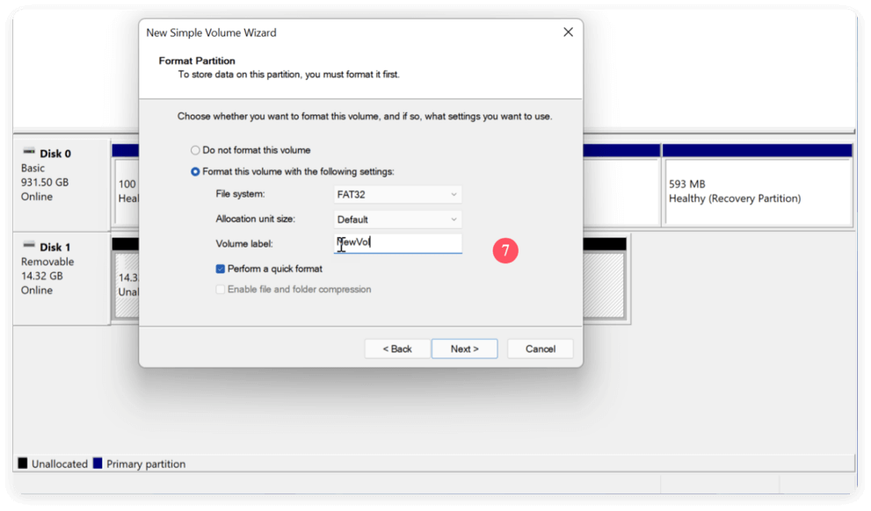Click the red step 7 marker badge
This screenshot has height=511, width=871.
505,251
